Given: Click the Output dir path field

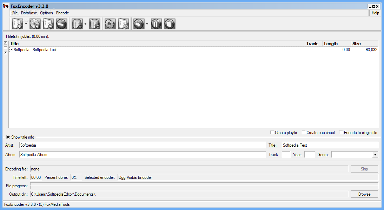Looking at the screenshot, I should (189, 194).
